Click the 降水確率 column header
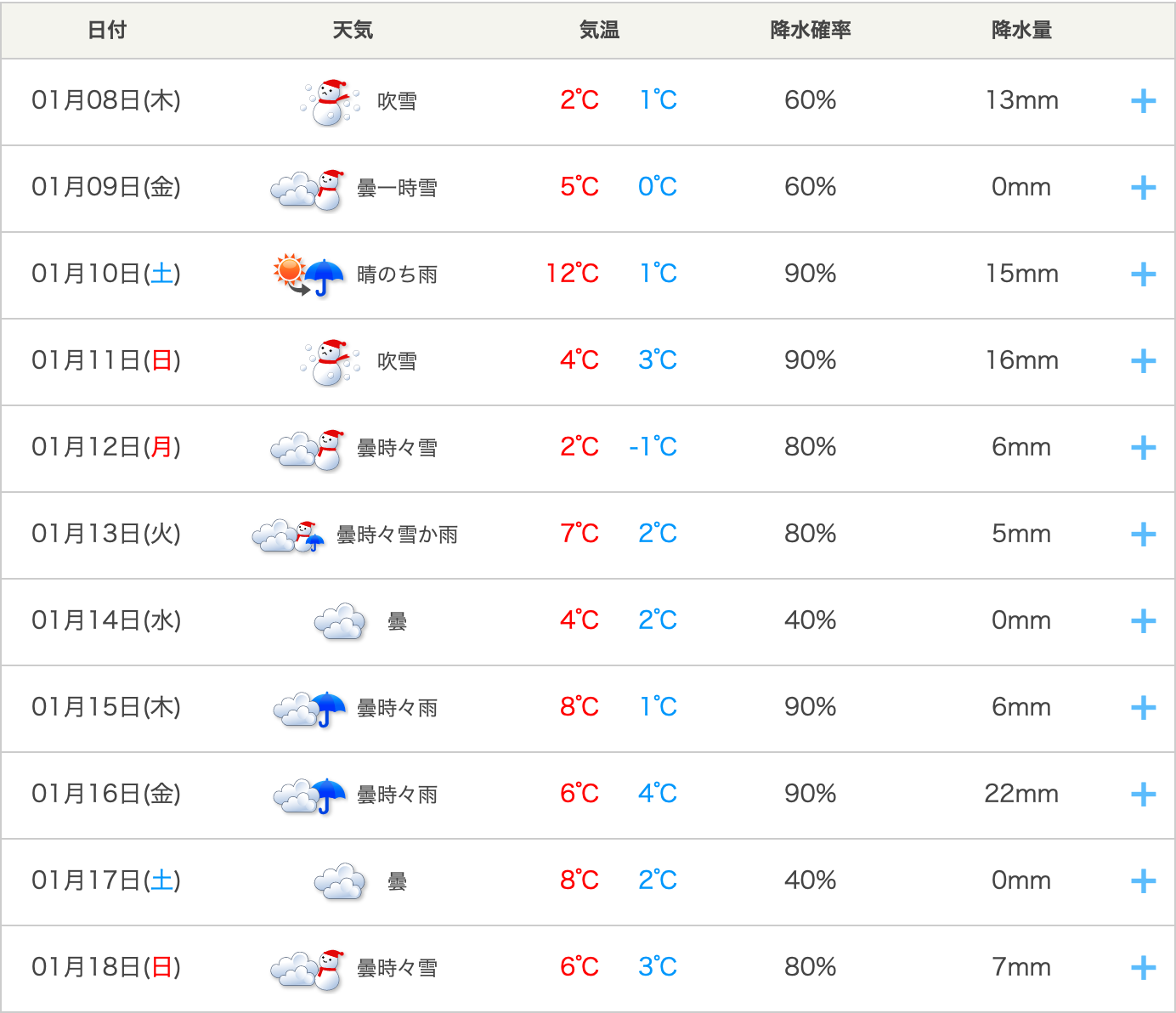The image size is (1176, 1013). pyautogui.click(x=810, y=31)
